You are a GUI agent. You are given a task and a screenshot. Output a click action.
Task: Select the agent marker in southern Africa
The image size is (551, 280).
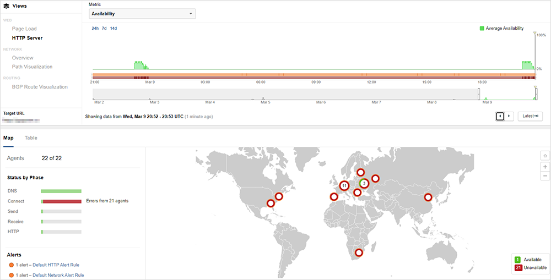tap(359, 252)
